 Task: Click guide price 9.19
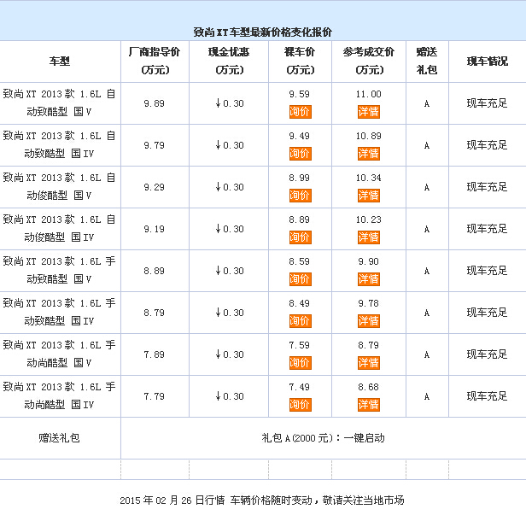click(x=155, y=229)
